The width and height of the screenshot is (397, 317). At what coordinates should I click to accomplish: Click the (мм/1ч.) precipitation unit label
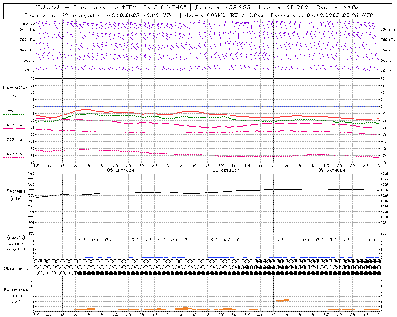[16, 249]
